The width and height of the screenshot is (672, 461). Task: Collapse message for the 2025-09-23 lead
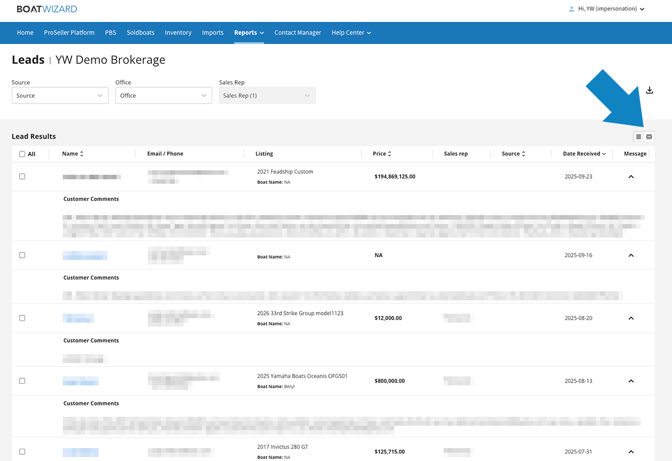[x=631, y=176]
